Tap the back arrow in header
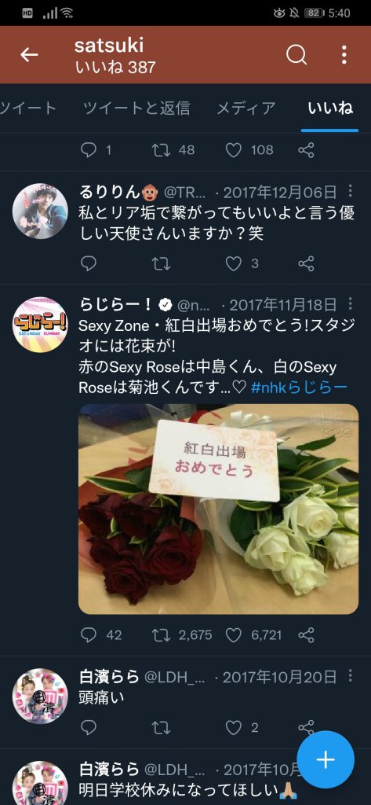Image resolution: width=371 pixels, height=805 pixels. click(29, 55)
